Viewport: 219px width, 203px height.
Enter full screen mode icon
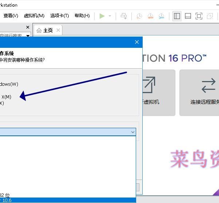199,16
